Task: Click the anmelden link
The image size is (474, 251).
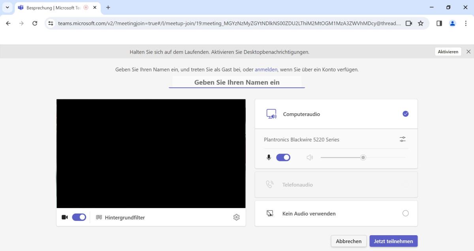Action: coord(266,69)
